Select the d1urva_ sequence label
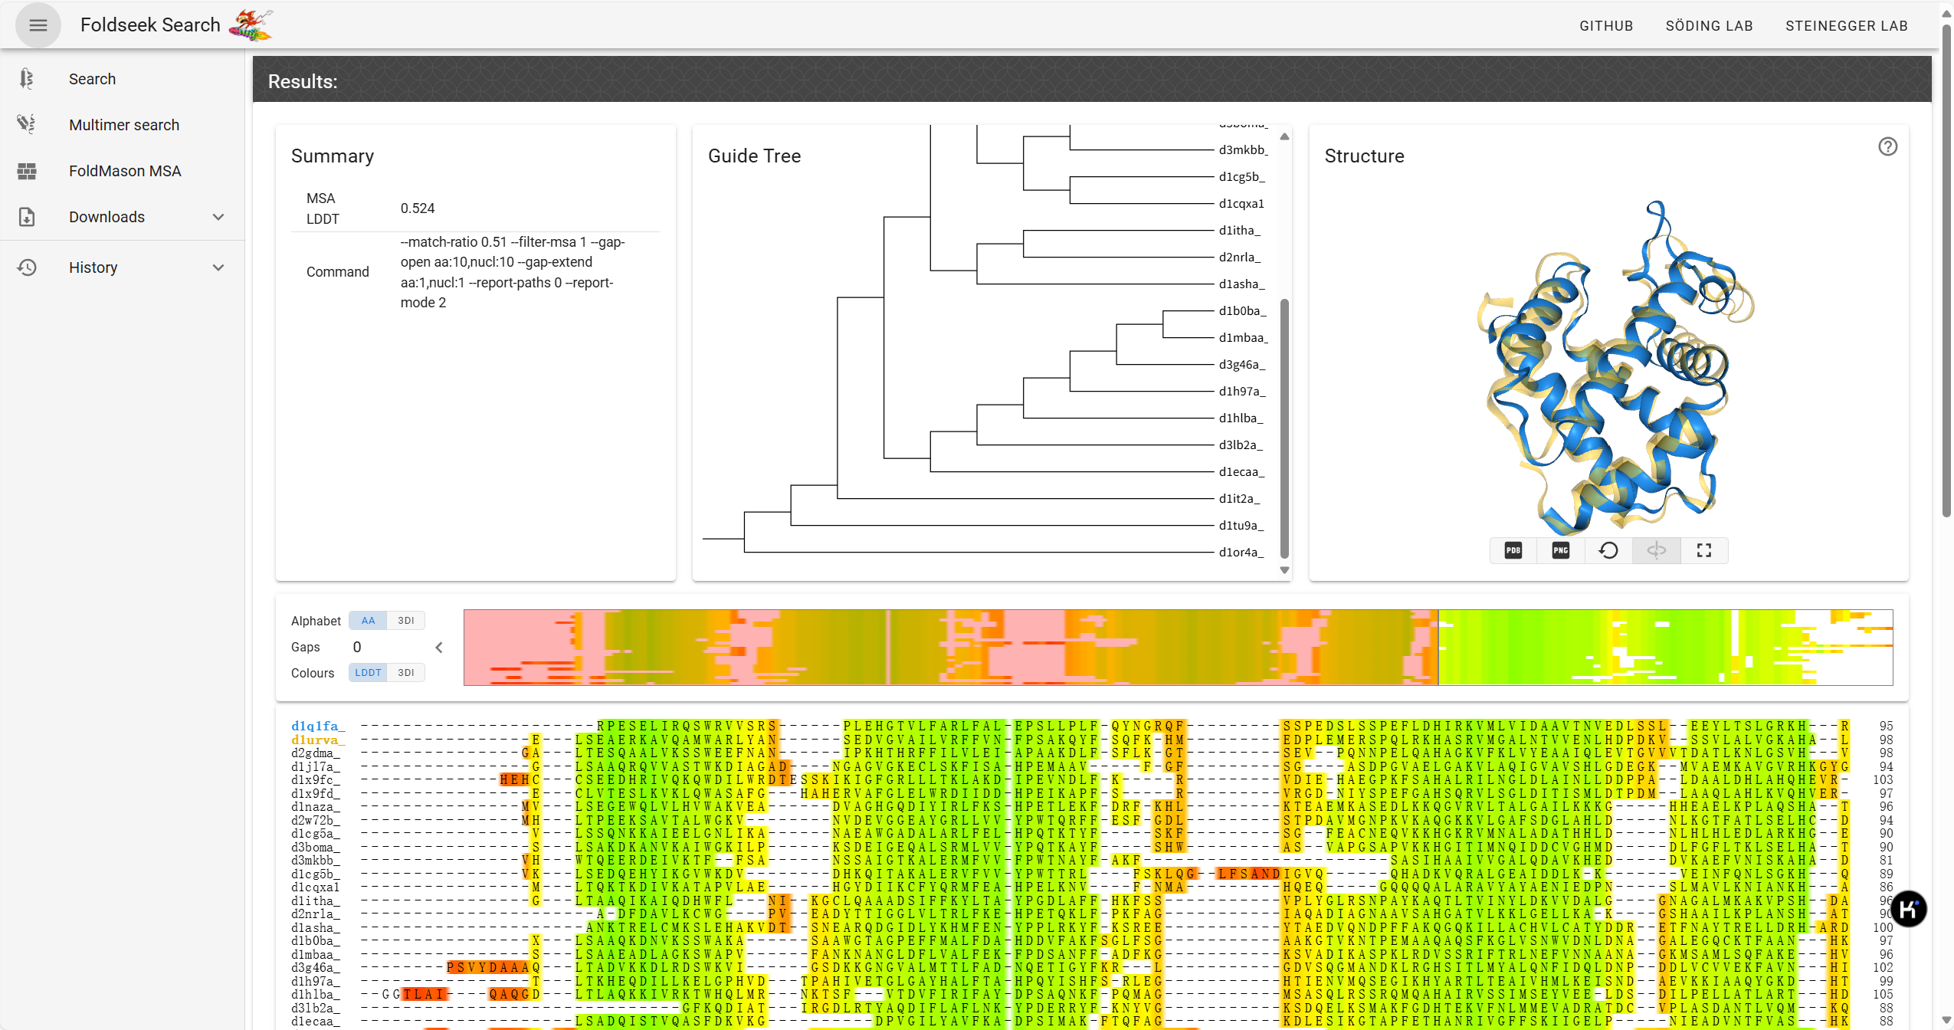 [317, 740]
